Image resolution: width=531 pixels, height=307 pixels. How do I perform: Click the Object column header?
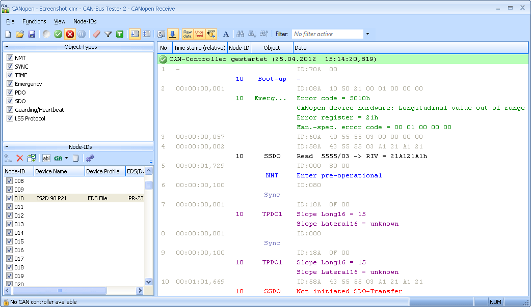[272, 48]
